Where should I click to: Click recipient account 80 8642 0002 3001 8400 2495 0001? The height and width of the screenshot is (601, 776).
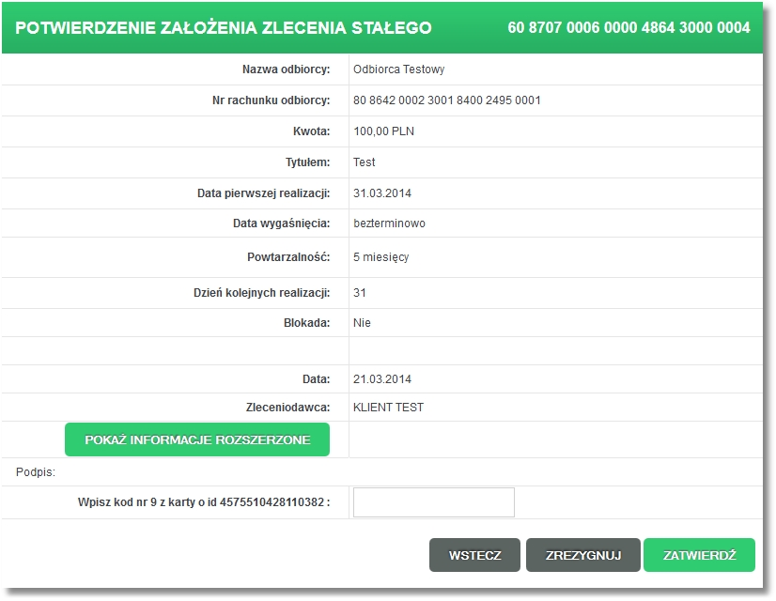[446, 100]
